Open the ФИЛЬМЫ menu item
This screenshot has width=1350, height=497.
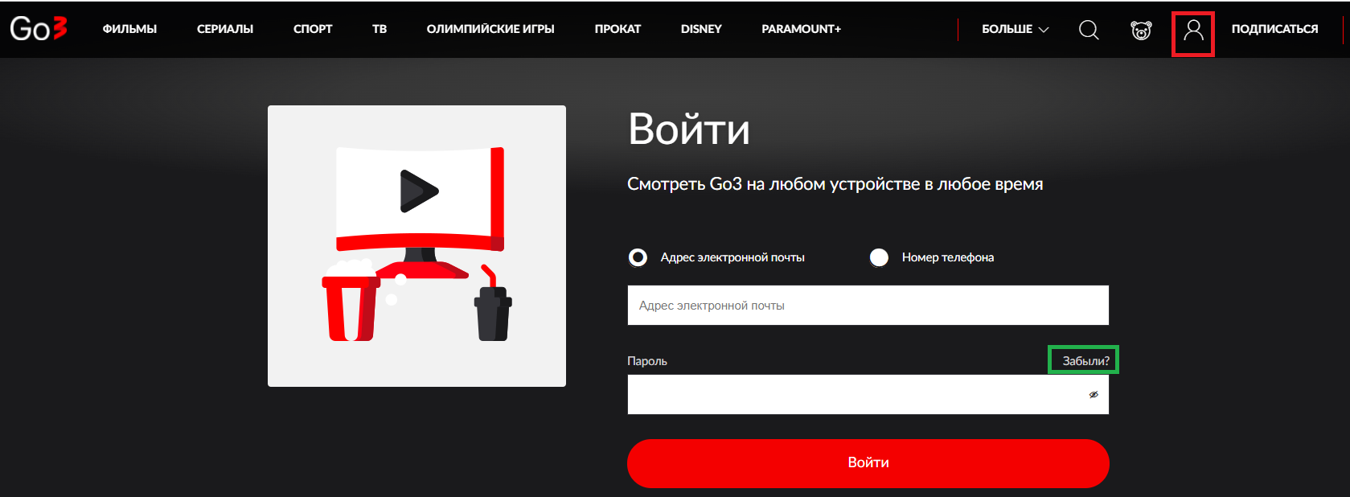tap(129, 29)
